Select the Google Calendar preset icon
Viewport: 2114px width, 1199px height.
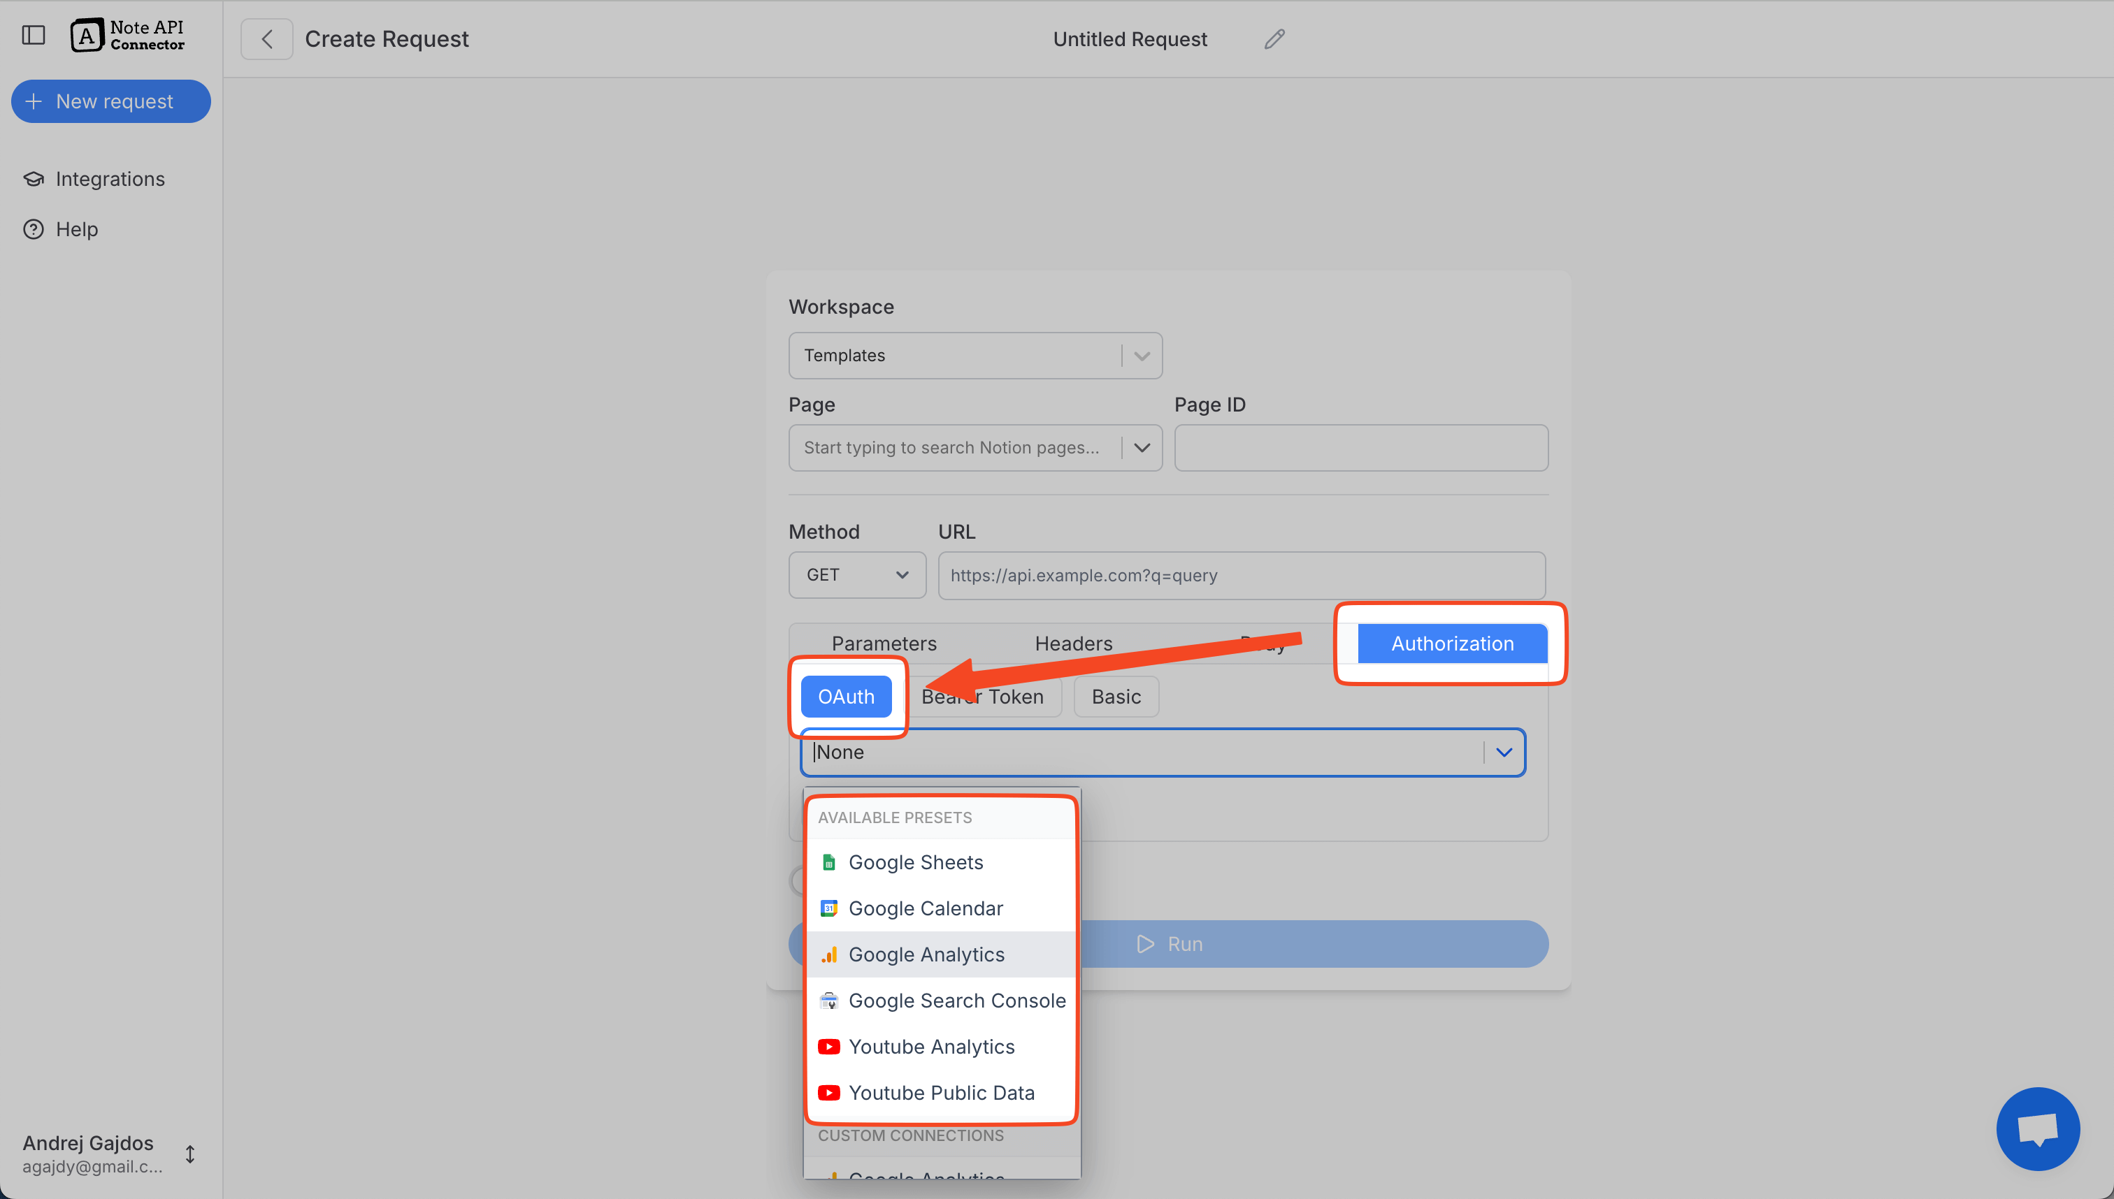[x=829, y=908]
